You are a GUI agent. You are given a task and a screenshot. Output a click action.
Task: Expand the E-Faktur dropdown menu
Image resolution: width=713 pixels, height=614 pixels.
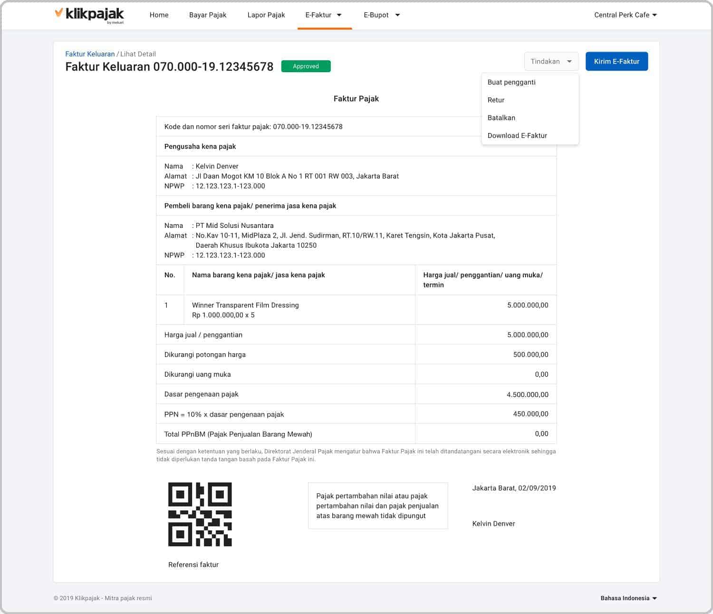click(x=324, y=15)
